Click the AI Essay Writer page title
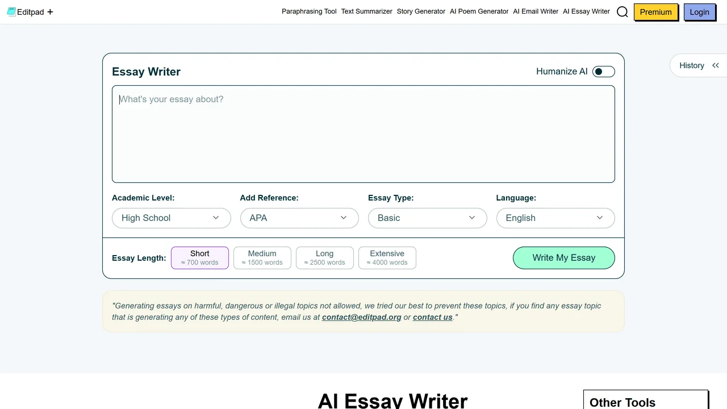727x409 pixels. tap(393, 400)
